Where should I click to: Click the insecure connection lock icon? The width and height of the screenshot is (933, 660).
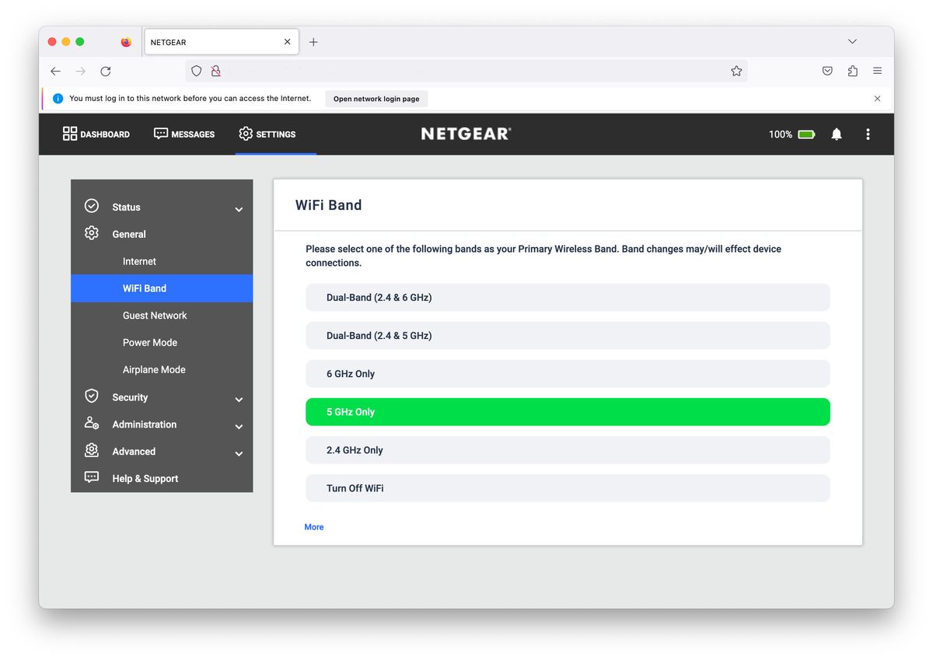pyautogui.click(x=216, y=71)
